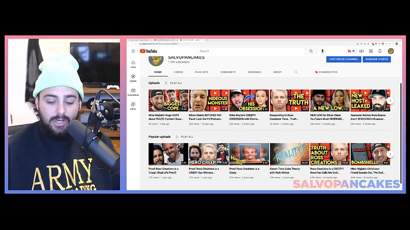The width and height of the screenshot is (410, 230).
Task: Open THE TRUTH video thumbnail
Action: [290, 101]
